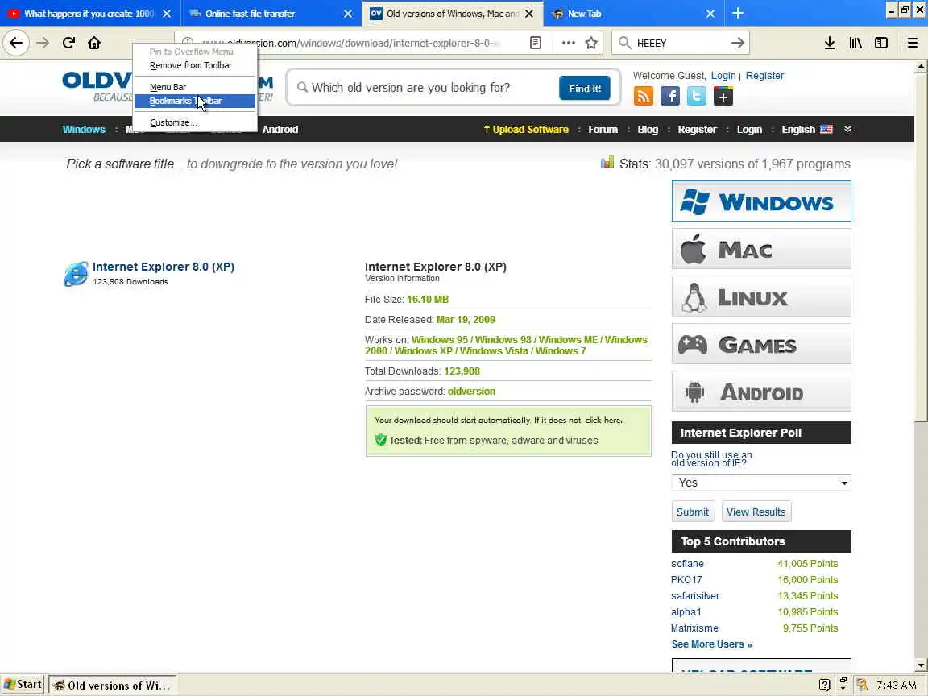
Task: Click the page vertical scrollbar down arrow
Action: 920,665
